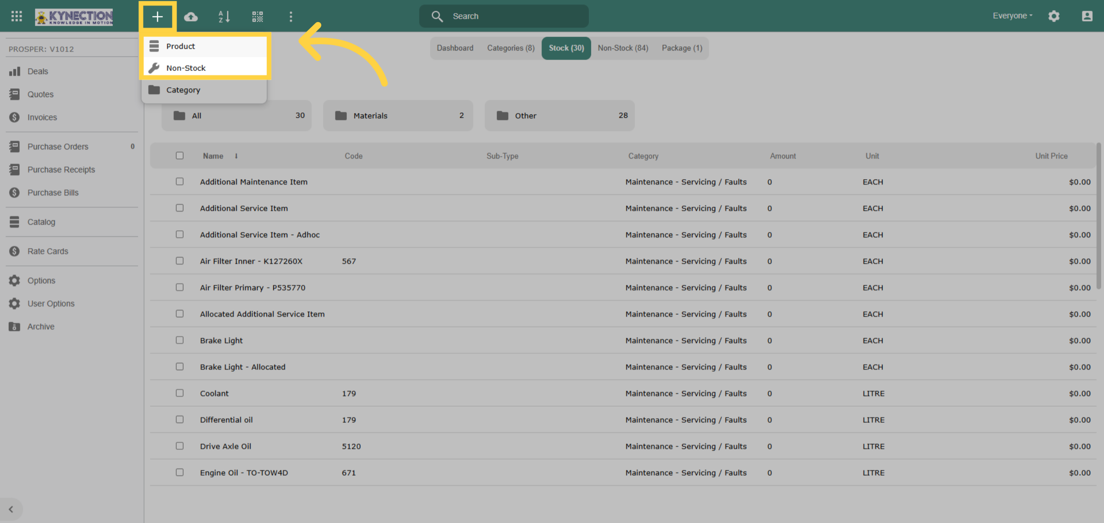Click code 5120 in Drive Axle Oil row
The height and width of the screenshot is (523, 1104).
pos(351,446)
